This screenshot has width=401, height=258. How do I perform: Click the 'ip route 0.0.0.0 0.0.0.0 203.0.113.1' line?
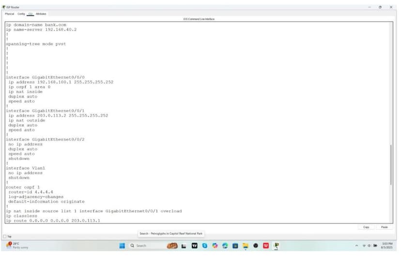tap(53, 220)
